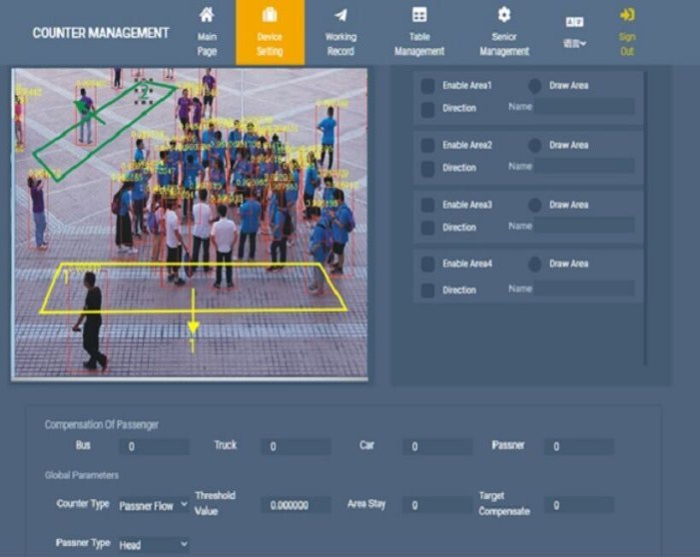Click the Threshold Value input field
The width and height of the screenshot is (700, 557).
point(296,506)
